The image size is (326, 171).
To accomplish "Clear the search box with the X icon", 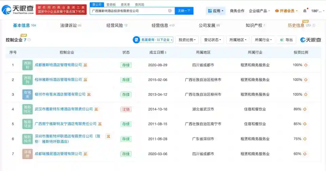I will [170, 11].
